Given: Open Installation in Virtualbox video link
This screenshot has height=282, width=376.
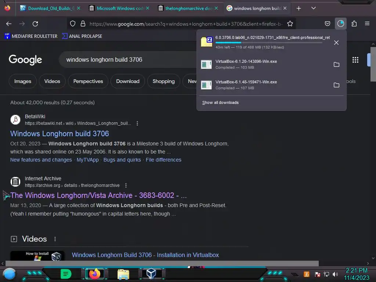Looking at the screenshot, I should point(145,255).
